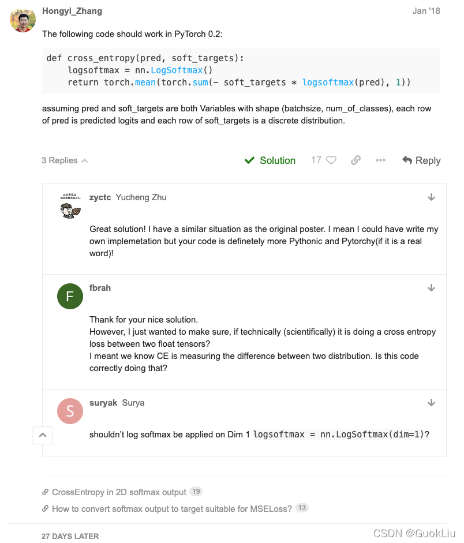
Task: Click the green Solution checkmark
Action: click(249, 160)
